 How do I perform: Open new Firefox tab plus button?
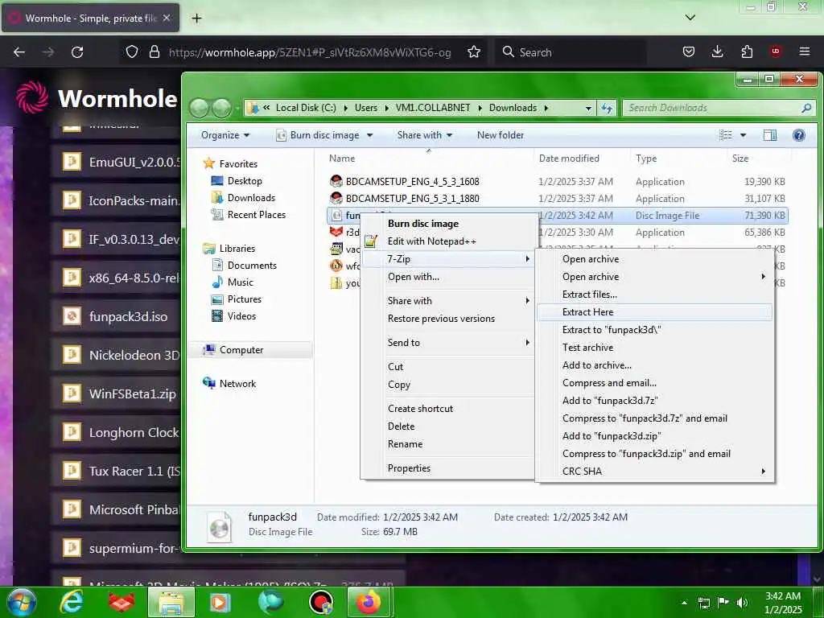pyautogui.click(x=196, y=19)
